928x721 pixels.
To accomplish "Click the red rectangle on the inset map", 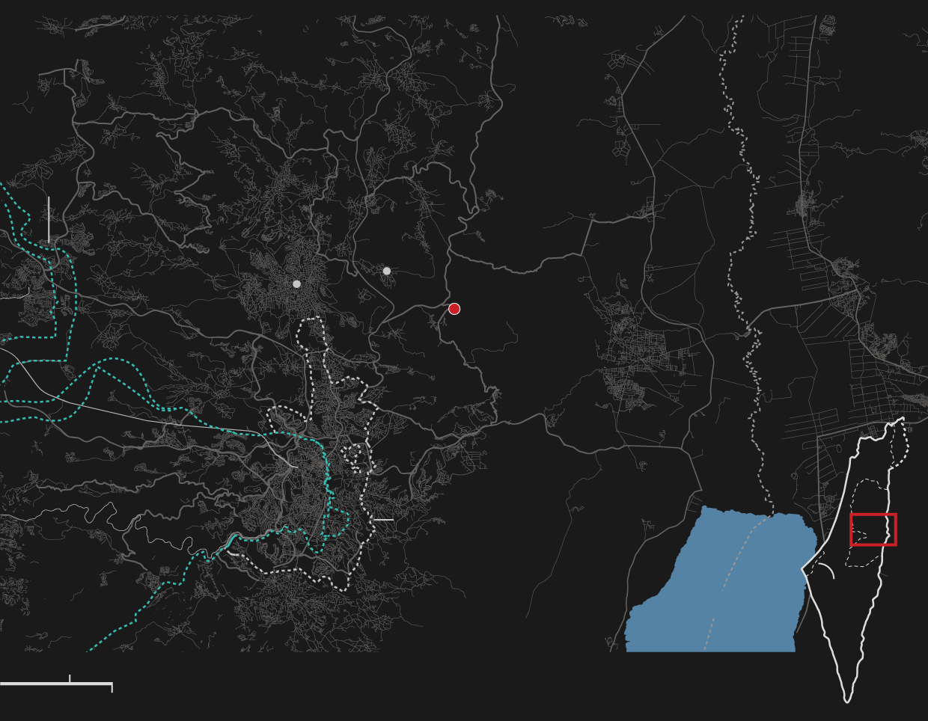I will click(x=873, y=530).
